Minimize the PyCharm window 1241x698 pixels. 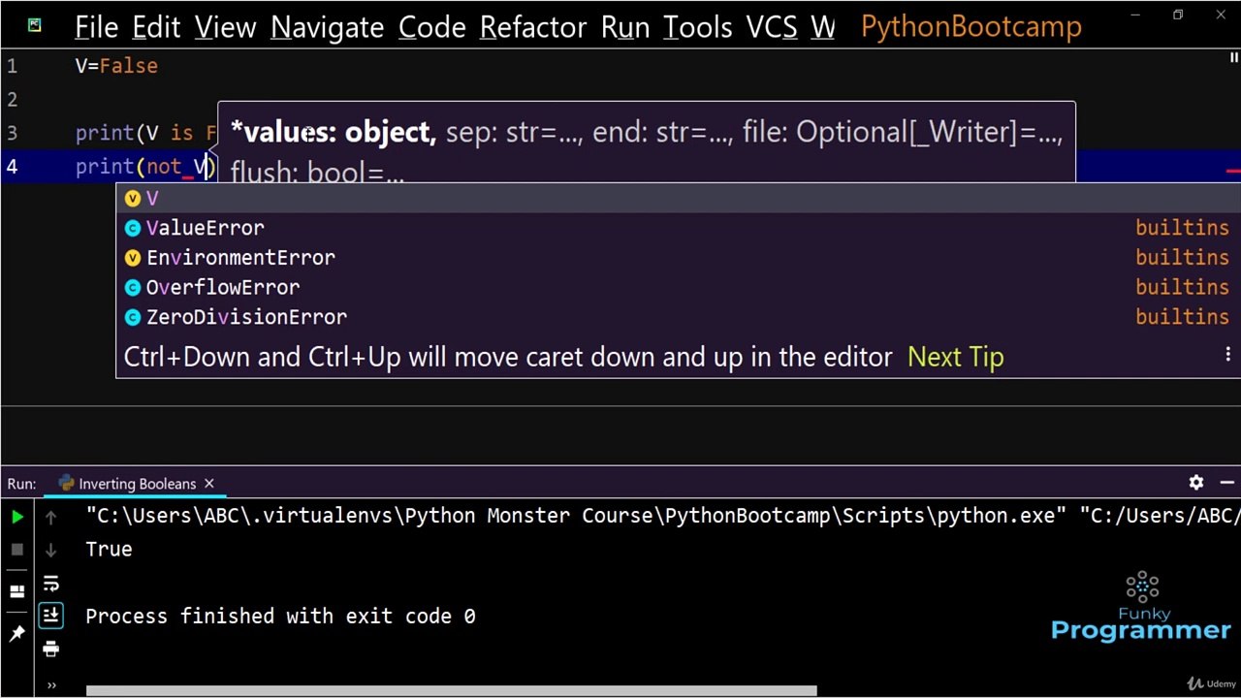1135,15
